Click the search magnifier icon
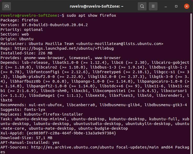This screenshot has width=193, height=154. 142,6
